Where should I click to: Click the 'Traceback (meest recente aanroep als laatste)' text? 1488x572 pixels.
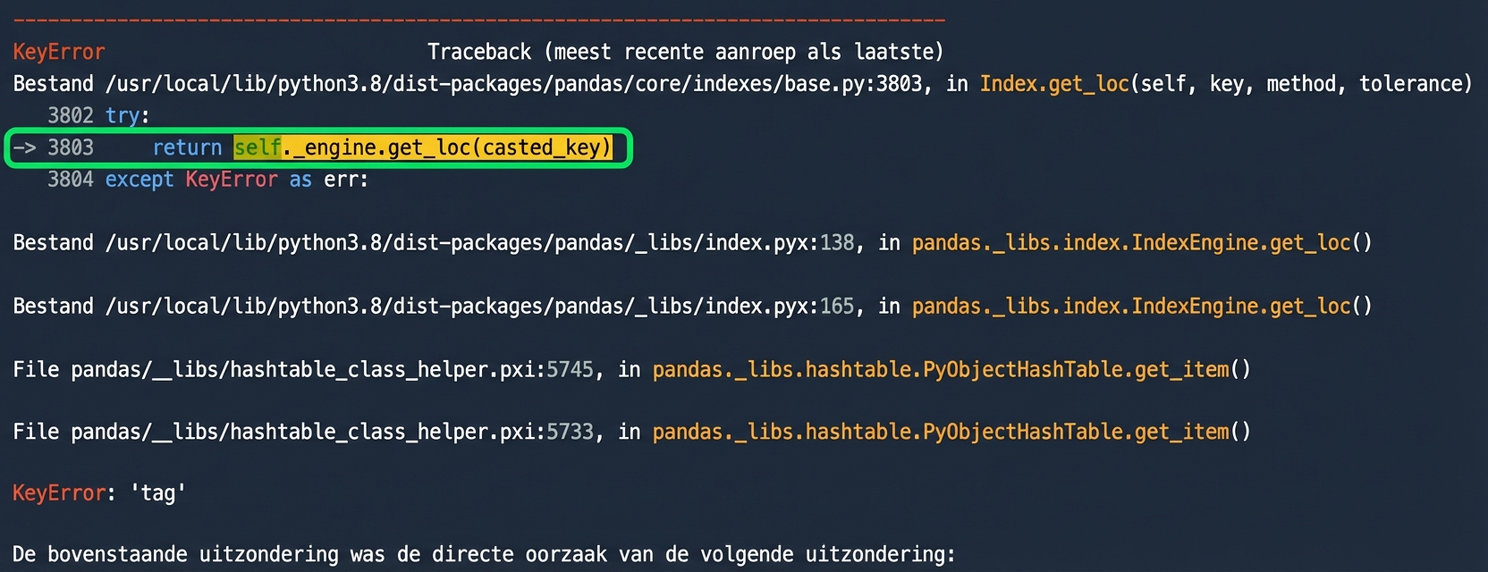coord(685,52)
